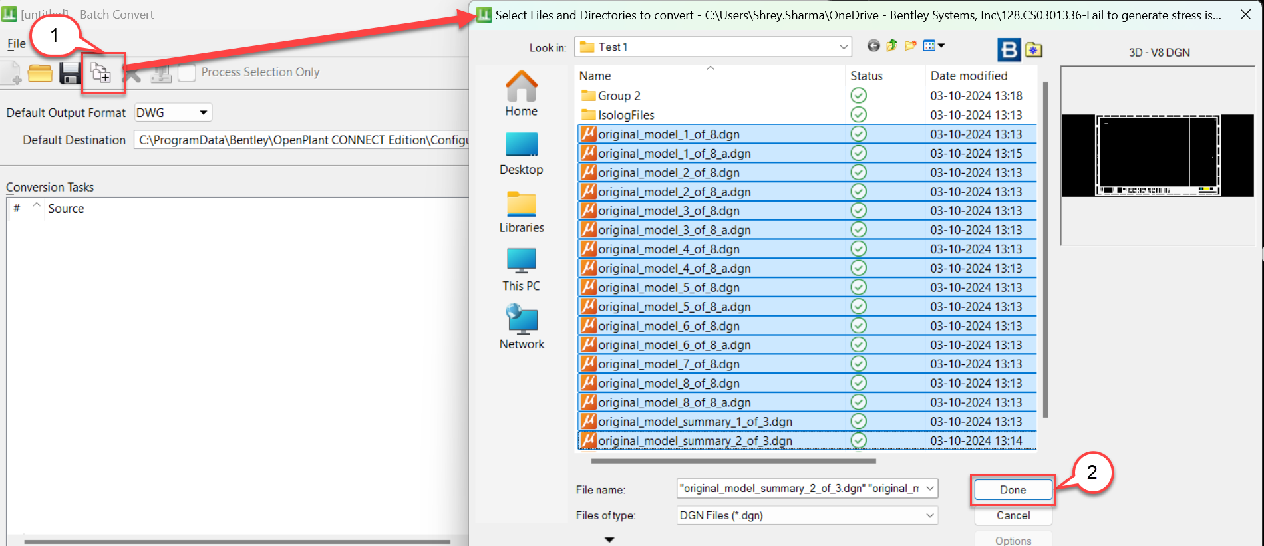This screenshot has height=546, width=1264.
Task: Click the Source column header
Action: 66,208
